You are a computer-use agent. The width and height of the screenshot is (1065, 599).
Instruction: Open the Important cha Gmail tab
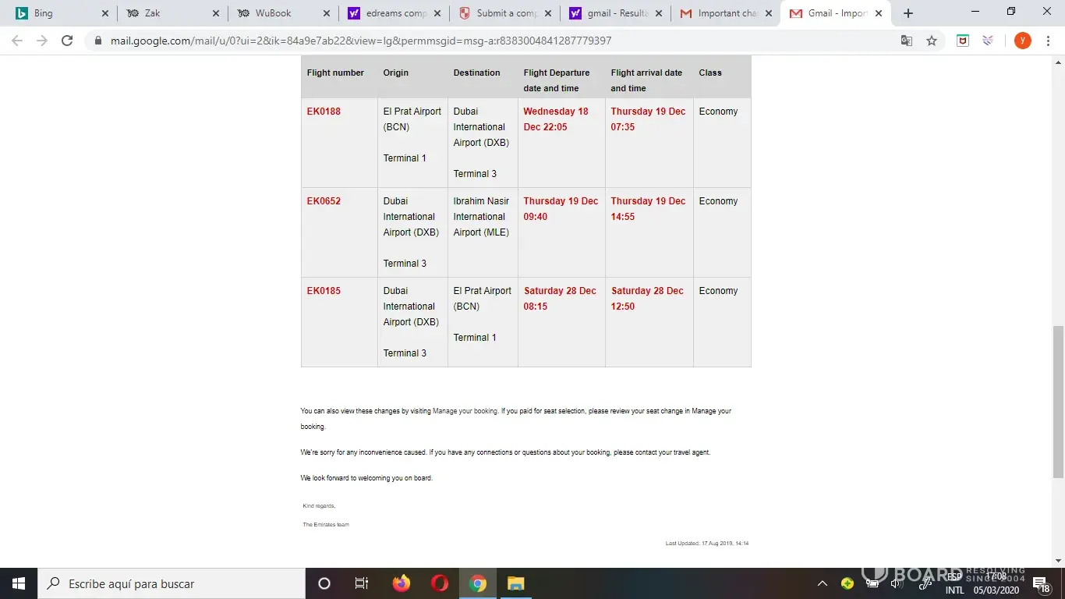coord(727,13)
